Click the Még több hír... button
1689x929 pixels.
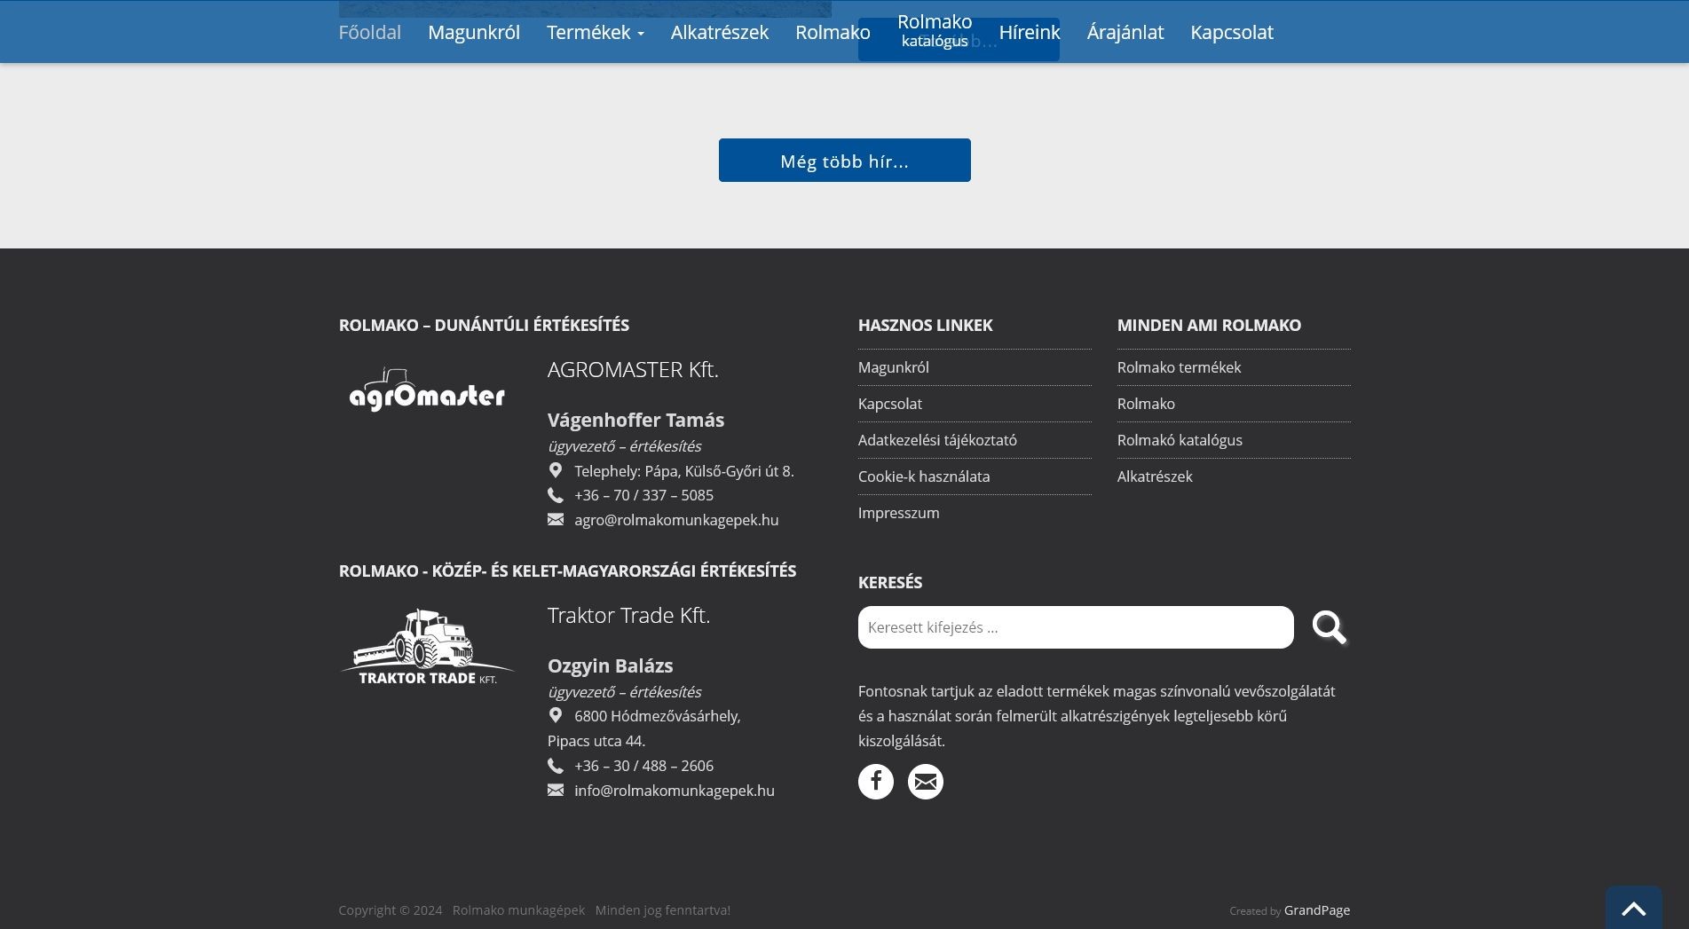(845, 161)
